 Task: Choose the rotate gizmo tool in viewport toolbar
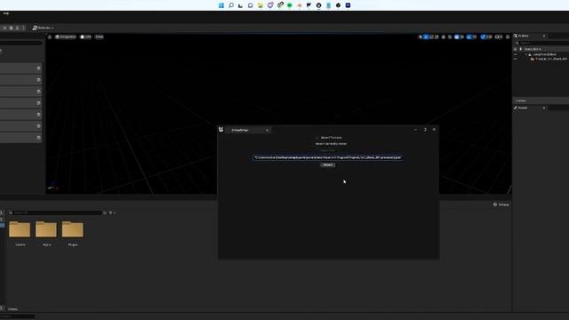pos(431,37)
